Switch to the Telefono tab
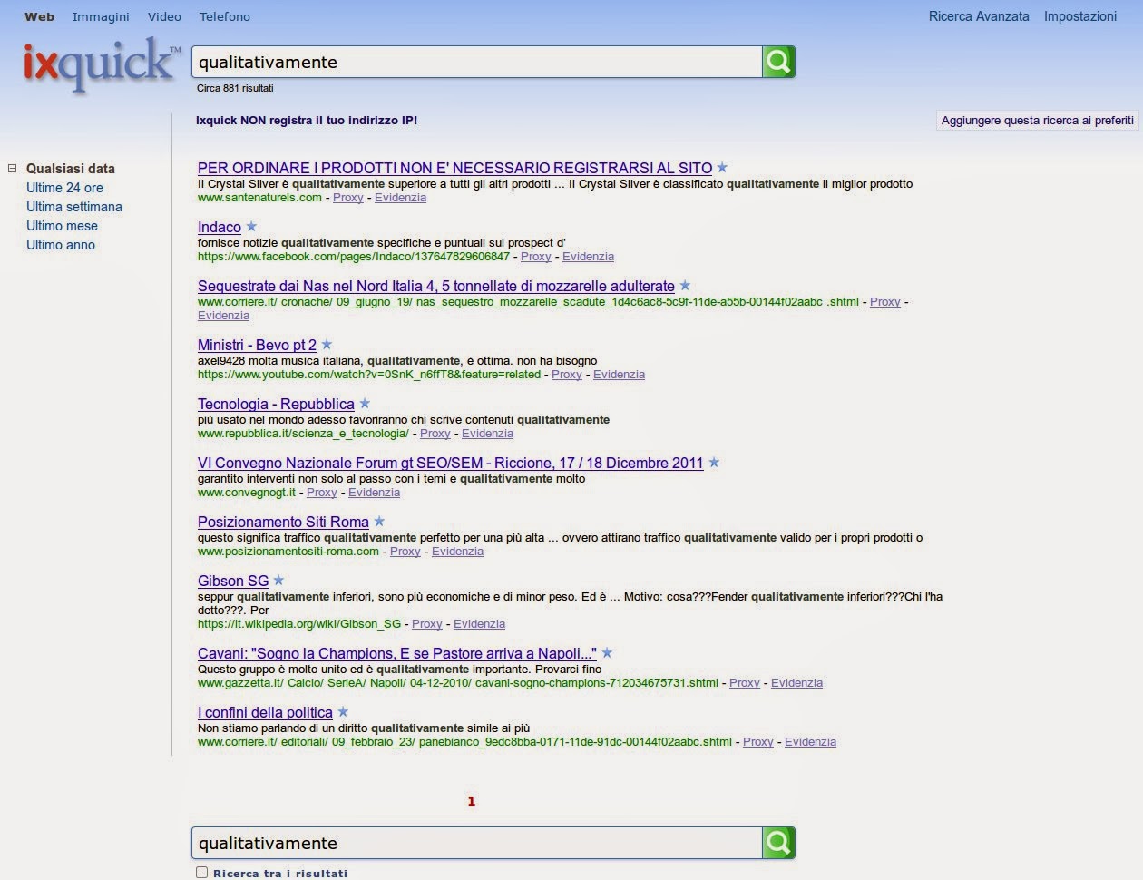1143x880 pixels. (x=225, y=16)
